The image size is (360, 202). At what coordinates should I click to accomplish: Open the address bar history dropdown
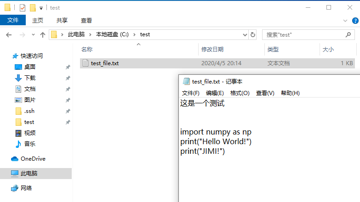tap(245, 35)
